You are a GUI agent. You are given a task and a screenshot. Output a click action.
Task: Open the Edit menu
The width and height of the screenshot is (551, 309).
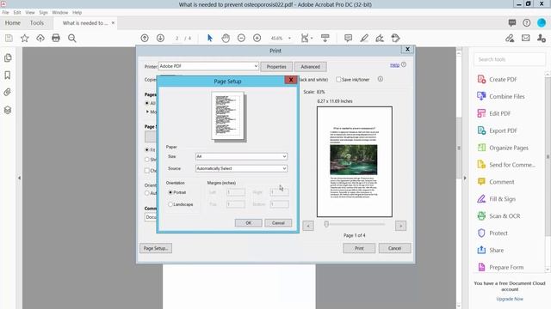(17, 12)
